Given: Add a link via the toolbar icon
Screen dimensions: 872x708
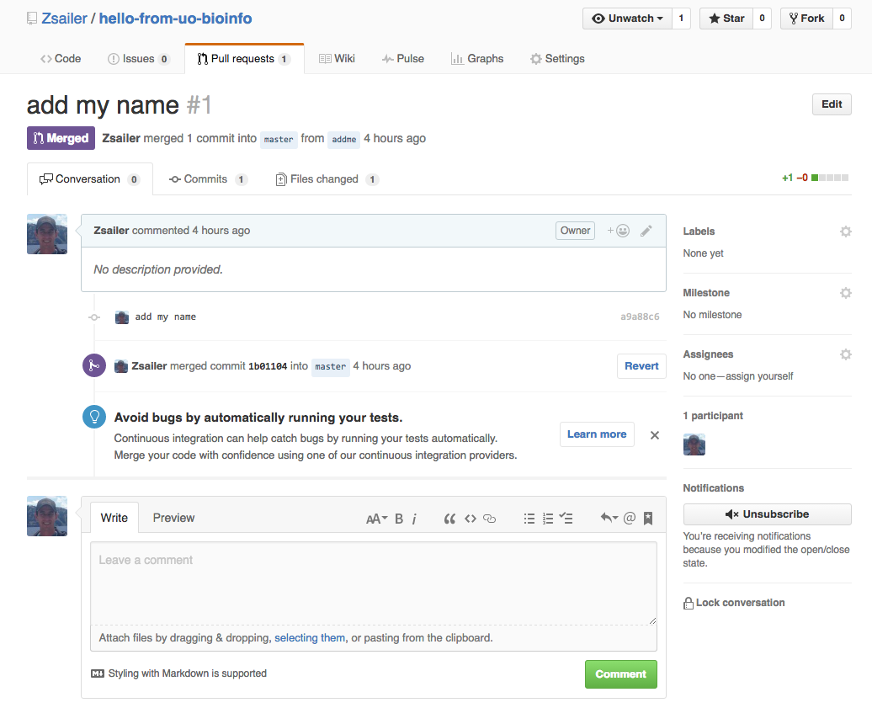Looking at the screenshot, I should (x=489, y=519).
